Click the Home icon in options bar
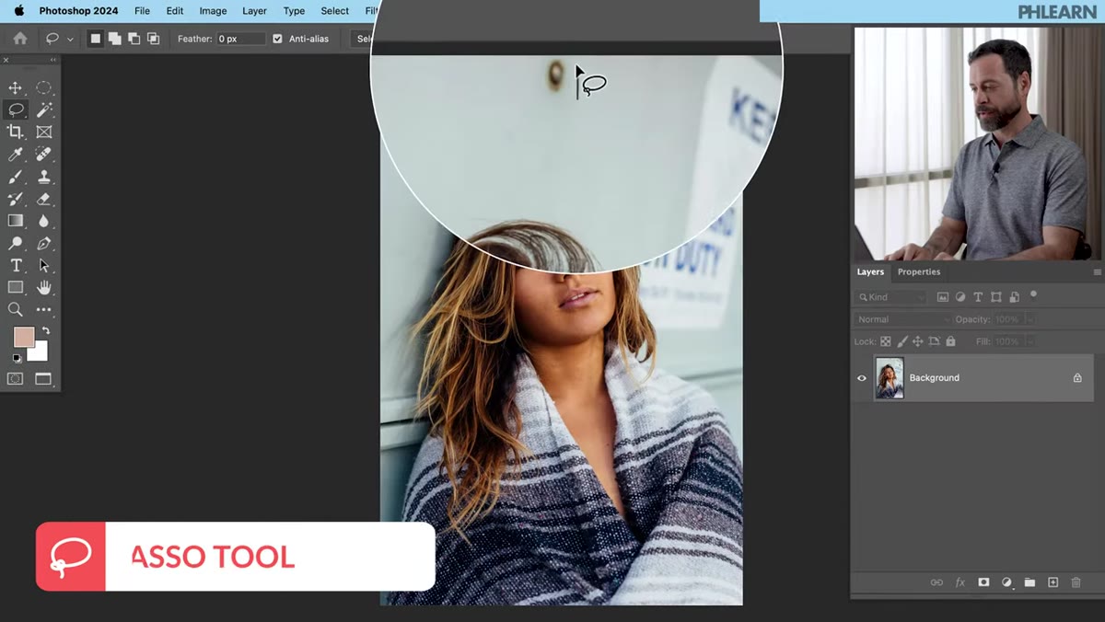This screenshot has width=1105, height=622. click(x=20, y=39)
